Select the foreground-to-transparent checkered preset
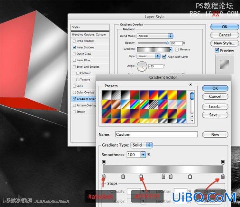Image resolution: width=240 pixels, height=207 pixels. pyautogui.click(x=116, y=95)
